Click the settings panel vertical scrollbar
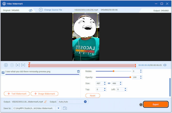 170,87
